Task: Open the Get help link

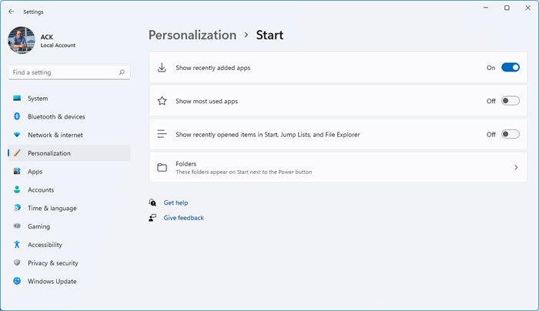Action: (x=176, y=202)
